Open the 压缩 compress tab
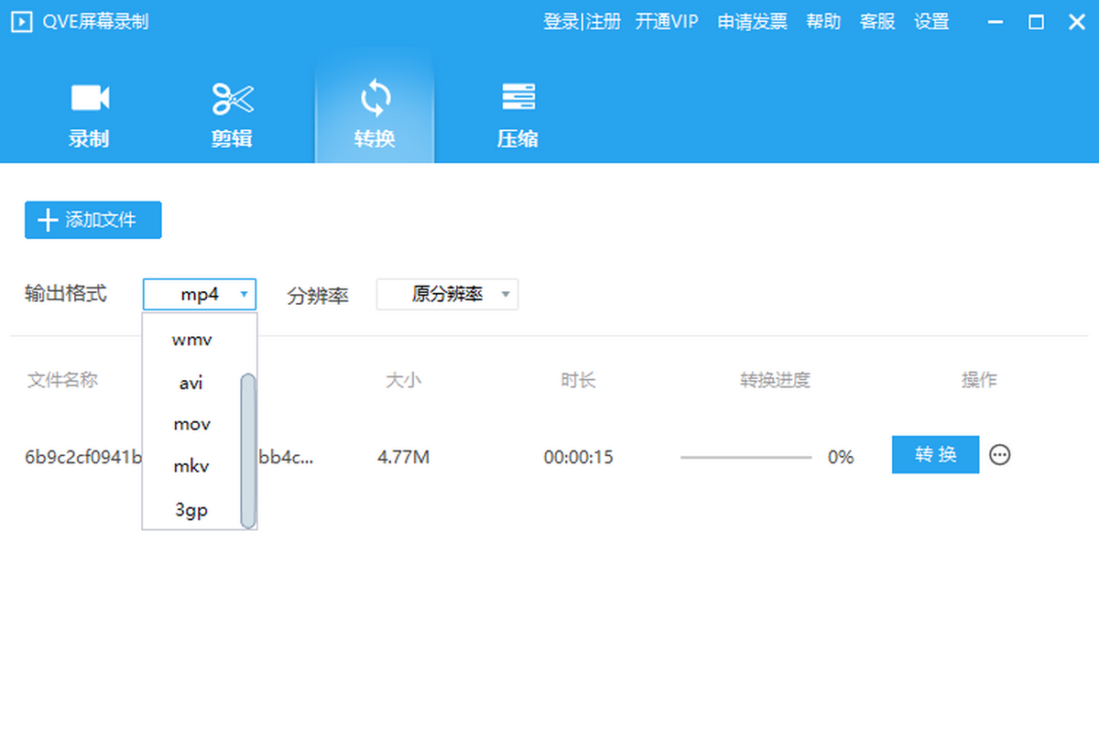Image resolution: width=1099 pixels, height=749 pixels. [517, 114]
